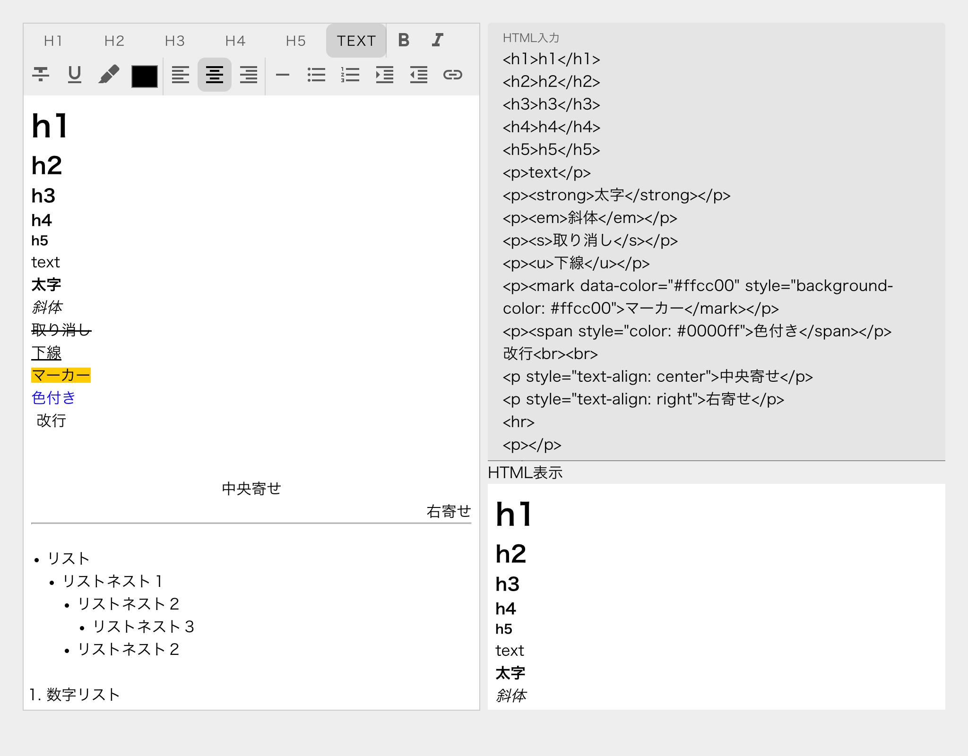Create a bullet list

pyautogui.click(x=316, y=74)
